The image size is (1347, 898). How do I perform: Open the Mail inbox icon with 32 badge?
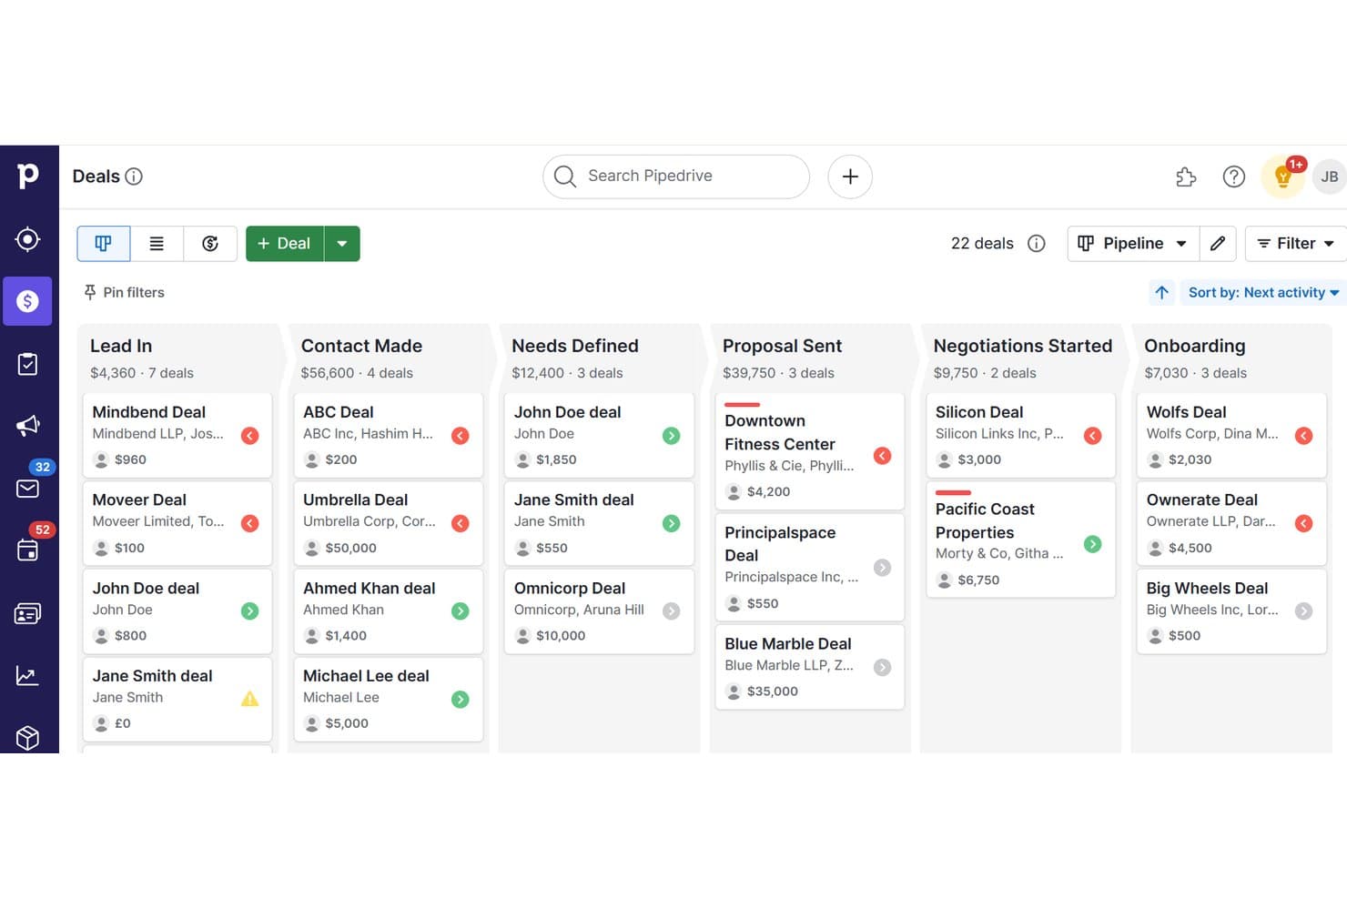(x=27, y=489)
